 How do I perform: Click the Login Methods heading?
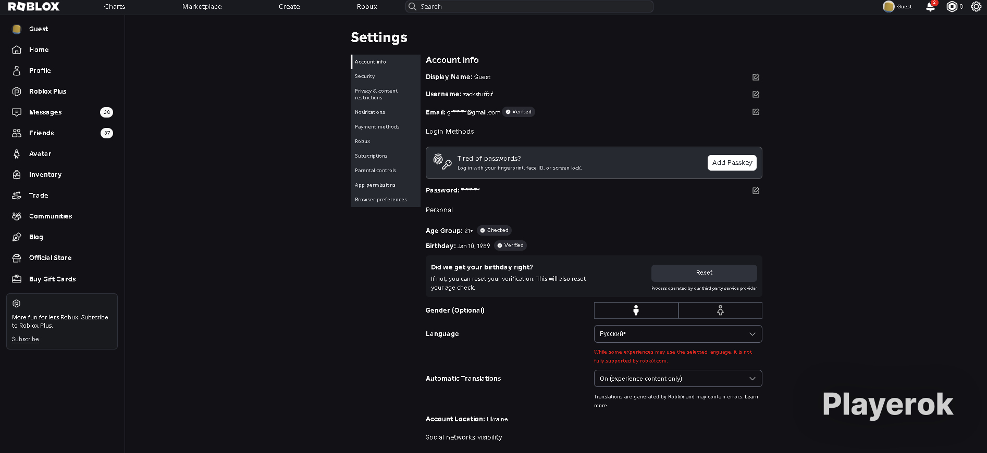pos(450,132)
